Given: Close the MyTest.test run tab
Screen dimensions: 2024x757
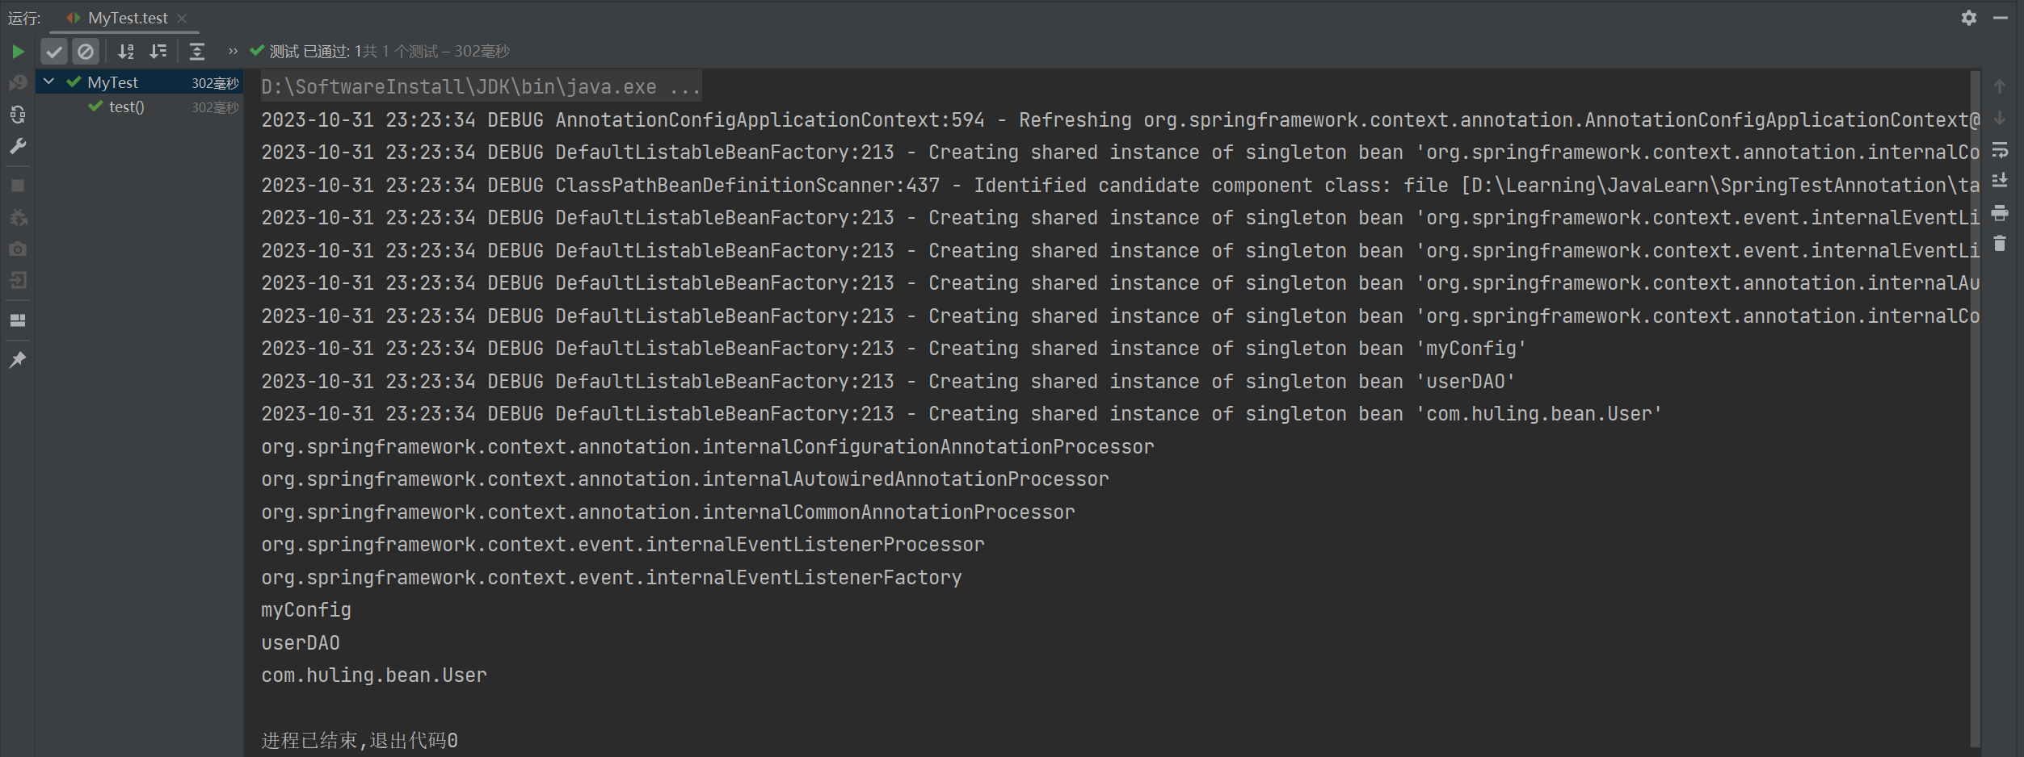Looking at the screenshot, I should (x=182, y=18).
